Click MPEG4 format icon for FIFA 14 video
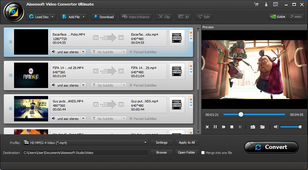This screenshot has width=308, height=170. [x=177, y=72]
